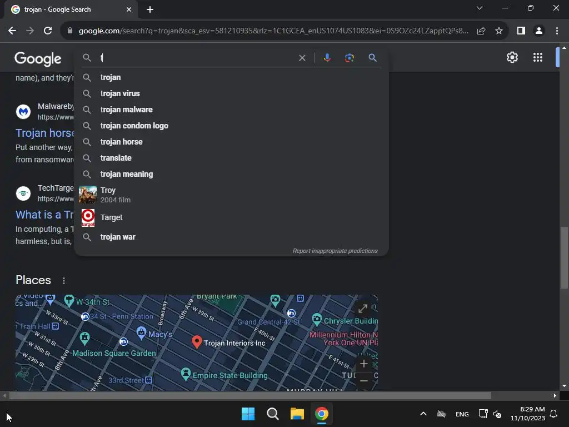This screenshot has height=427, width=569.
Task: Open Chrome's three-dot menu
Action: tap(557, 31)
